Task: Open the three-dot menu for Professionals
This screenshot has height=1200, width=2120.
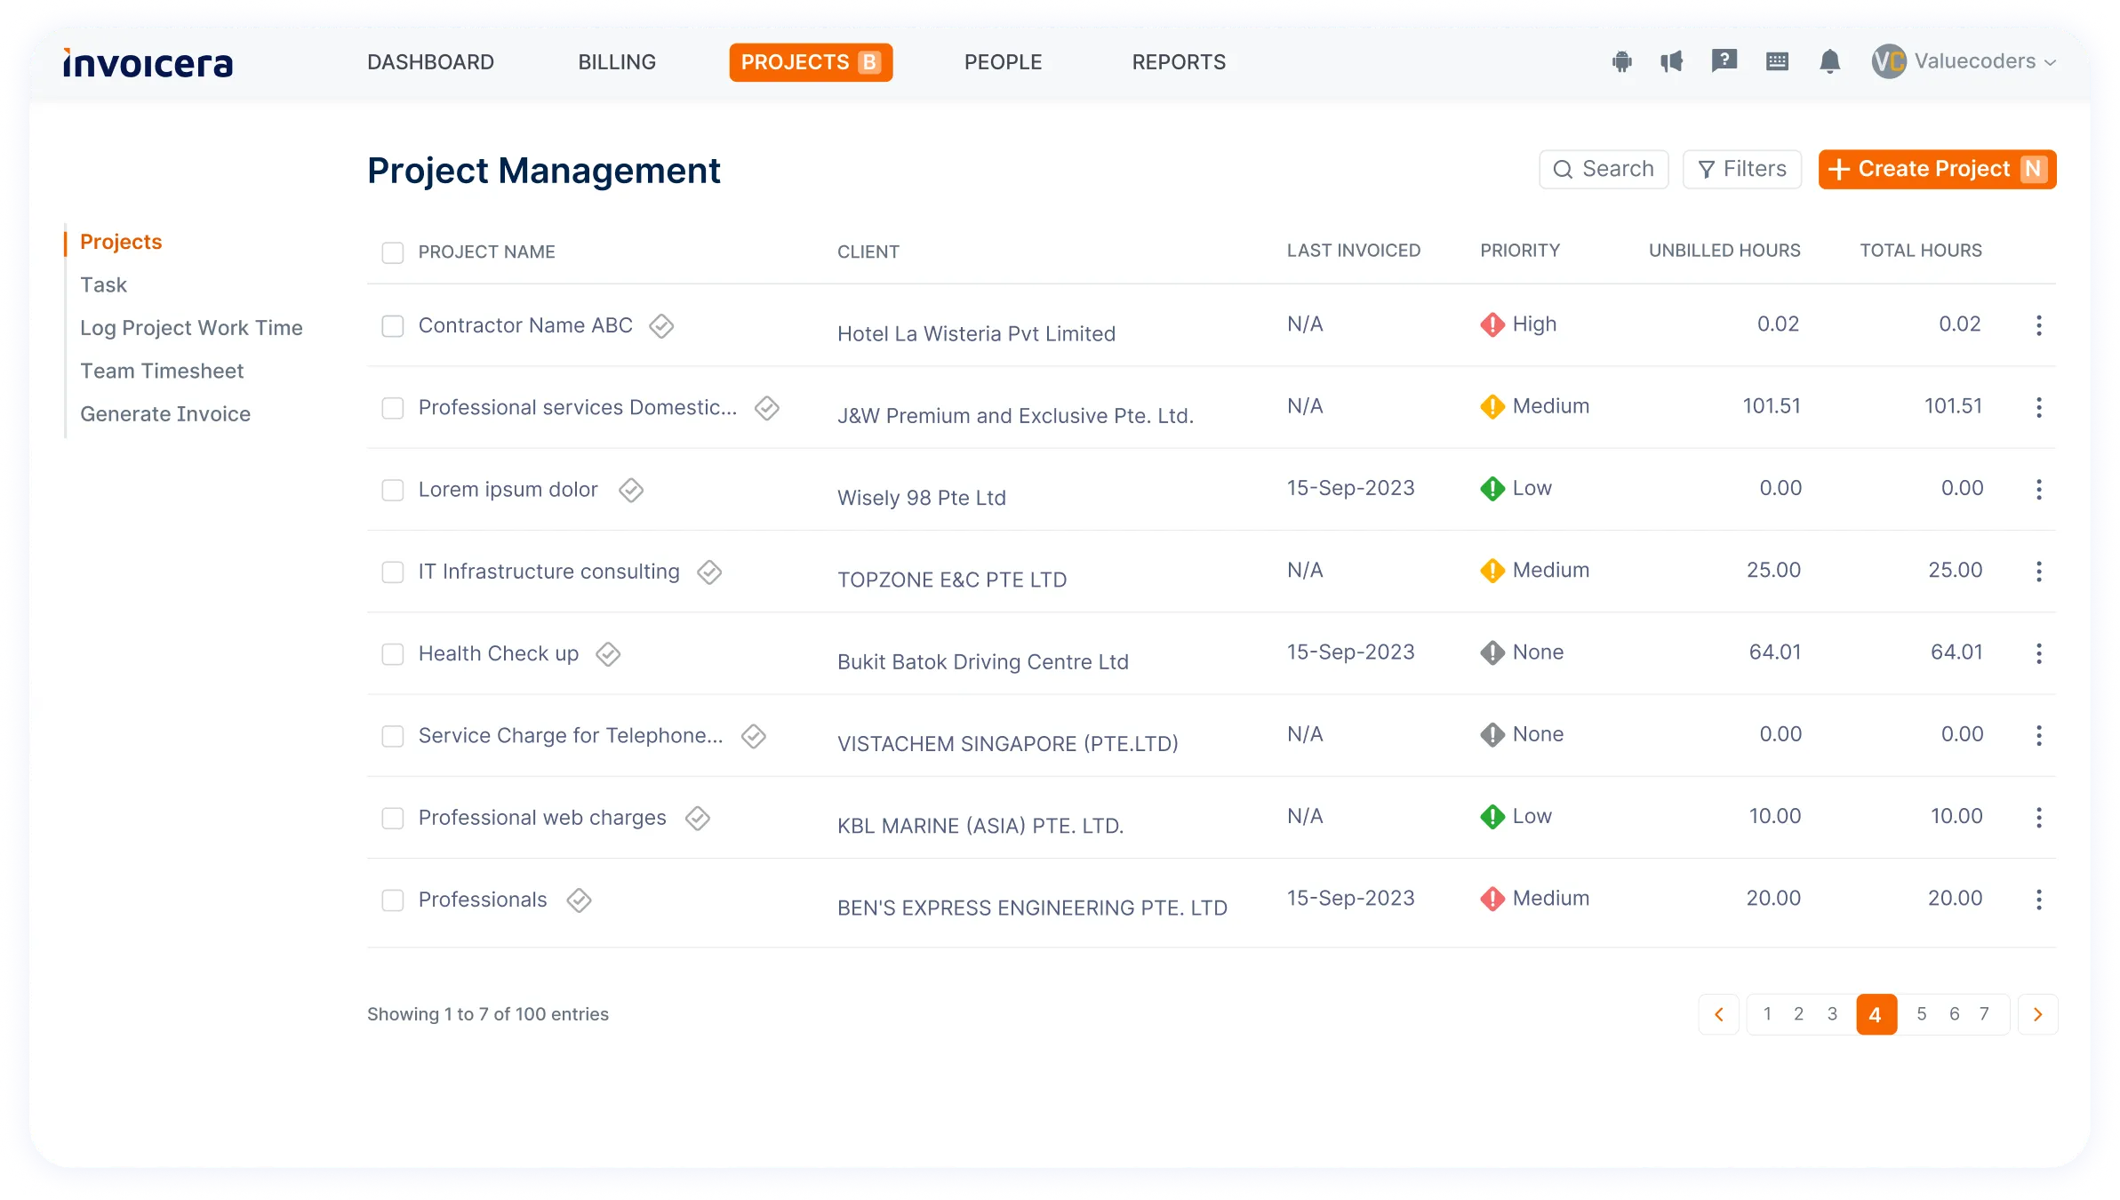Action: pos(2039,900)
